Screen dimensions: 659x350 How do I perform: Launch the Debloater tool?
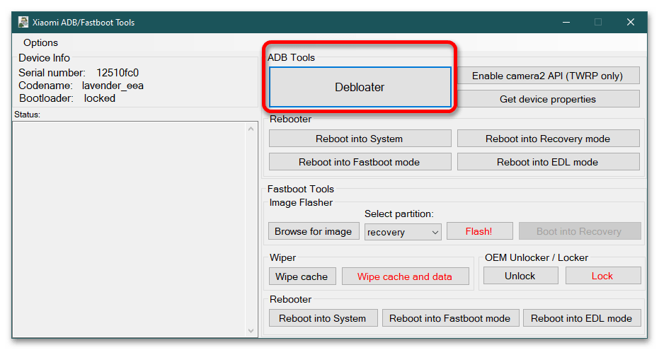point(360,87)
